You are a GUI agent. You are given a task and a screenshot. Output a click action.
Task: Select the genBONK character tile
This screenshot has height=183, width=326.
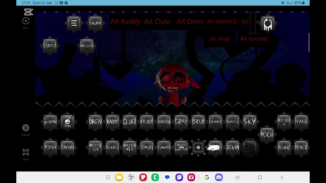pyautogui.click(x=50, y=122)
